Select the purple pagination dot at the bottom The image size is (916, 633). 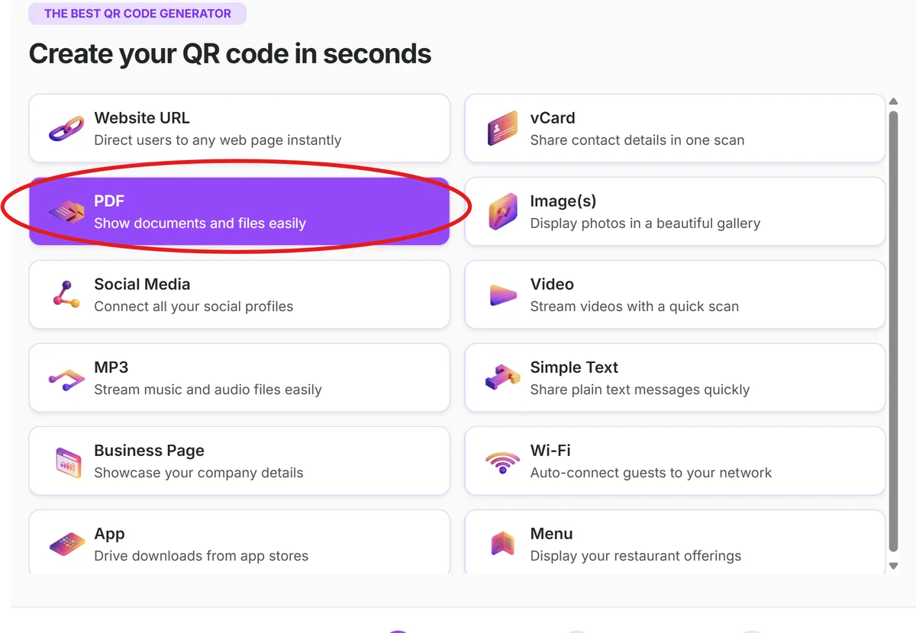[x=398, y=631]
